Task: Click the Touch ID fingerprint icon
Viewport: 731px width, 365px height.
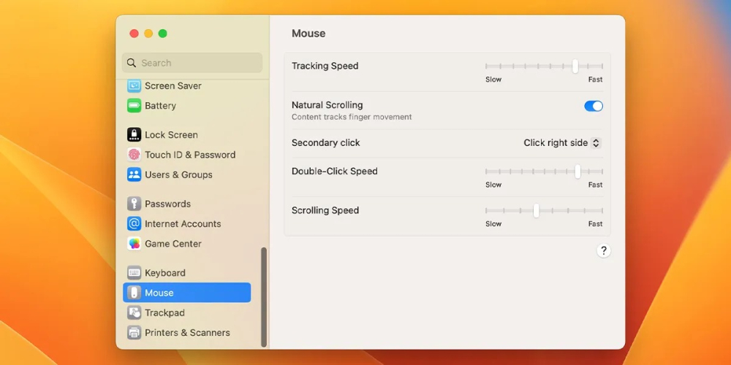Action: 134,155
